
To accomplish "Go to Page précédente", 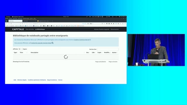I will [x=101, y=62].
